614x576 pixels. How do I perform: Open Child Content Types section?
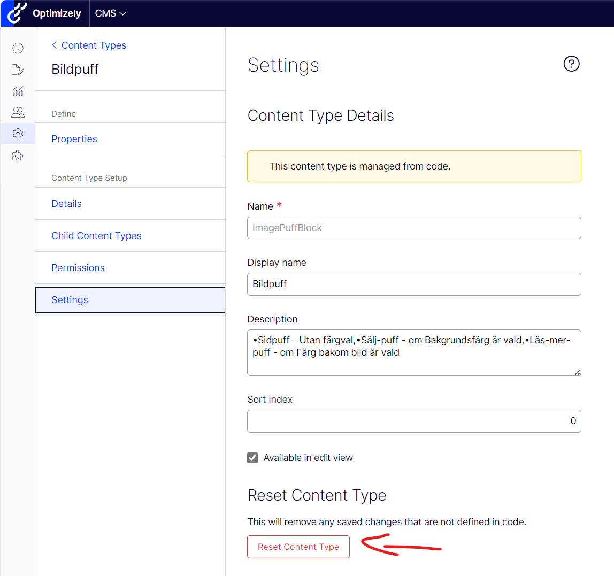(x=96, y=236)
